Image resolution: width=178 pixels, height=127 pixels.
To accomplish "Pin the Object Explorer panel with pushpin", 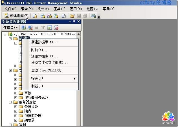I will (74, 22).
